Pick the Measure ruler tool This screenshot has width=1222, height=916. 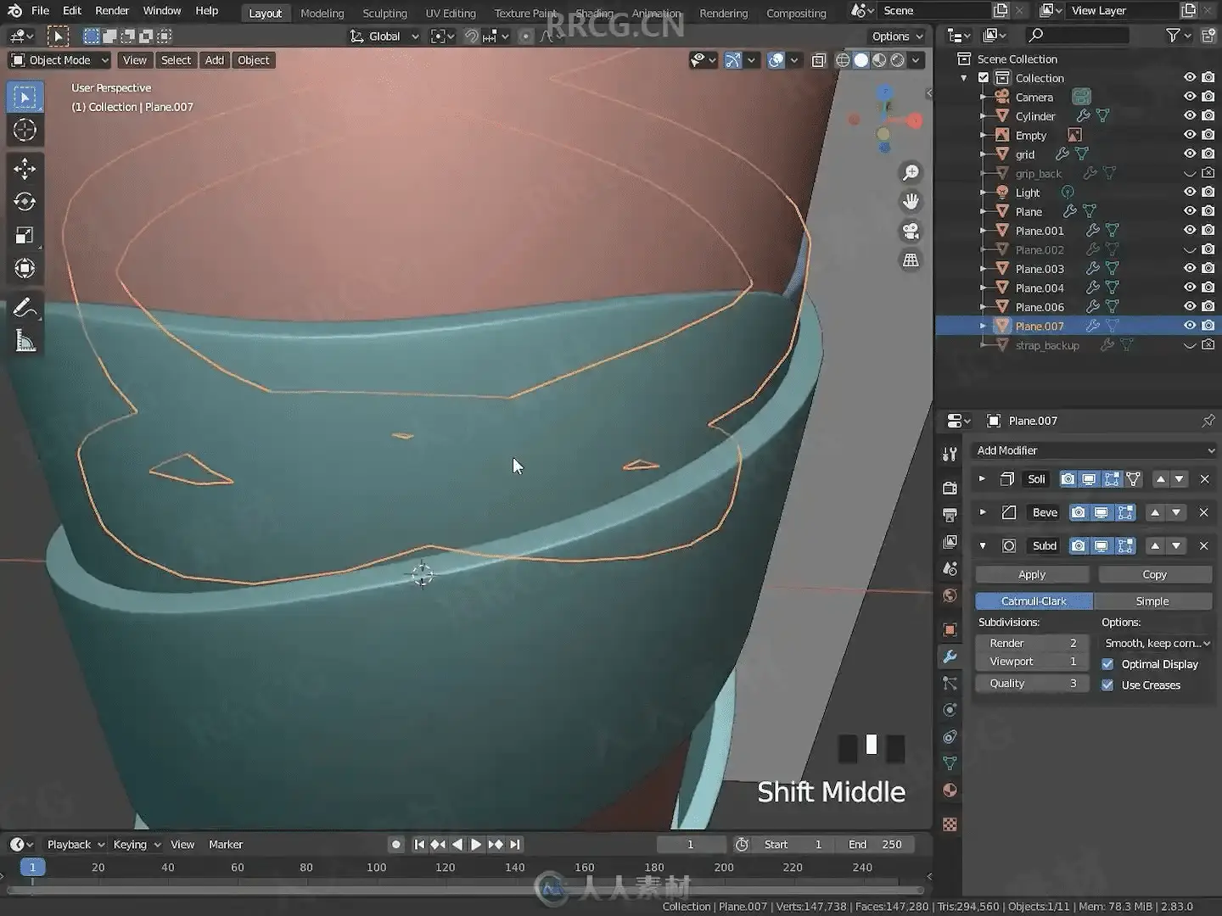coord(25,341)
